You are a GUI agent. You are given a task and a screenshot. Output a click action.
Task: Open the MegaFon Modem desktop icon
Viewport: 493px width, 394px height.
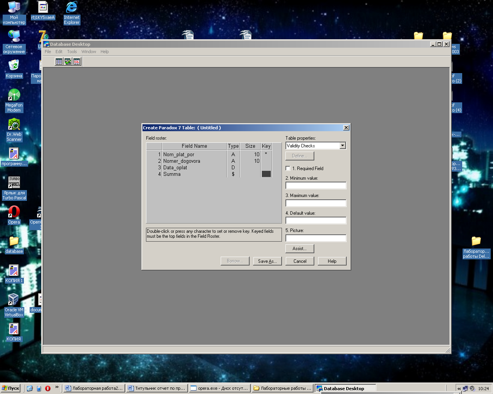click(14, 100)
